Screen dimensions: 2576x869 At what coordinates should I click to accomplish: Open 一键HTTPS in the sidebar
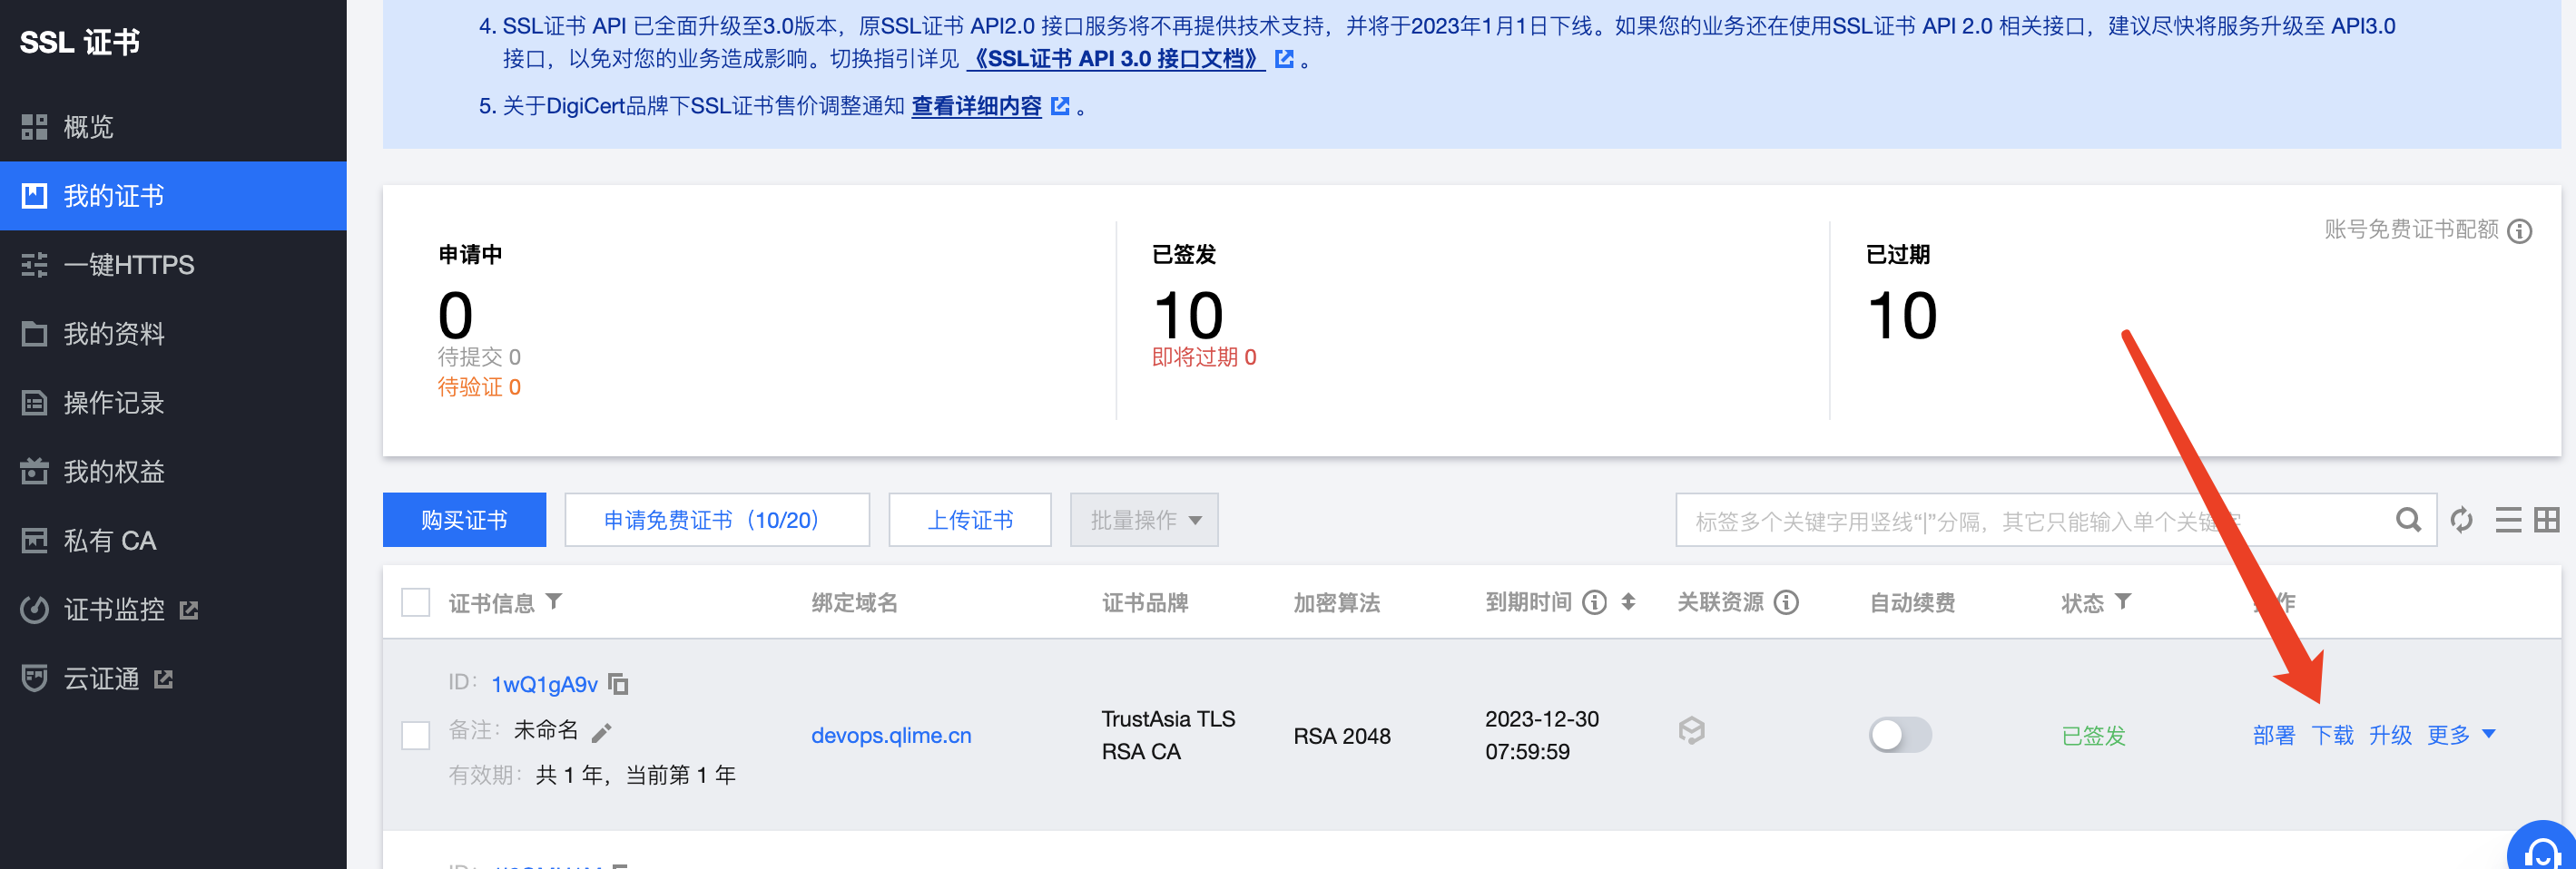(173, 265)
